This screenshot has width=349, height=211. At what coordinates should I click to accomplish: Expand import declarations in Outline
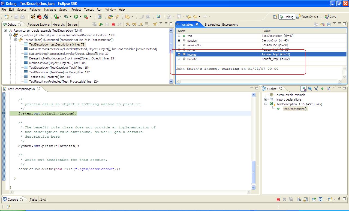click(266, 100)
